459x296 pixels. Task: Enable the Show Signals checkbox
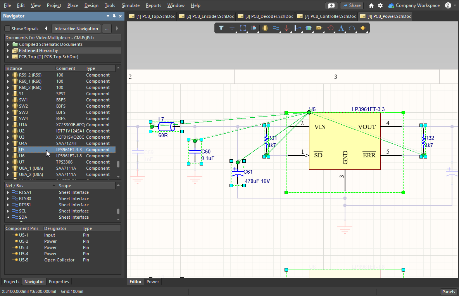[x=7, y=28]
